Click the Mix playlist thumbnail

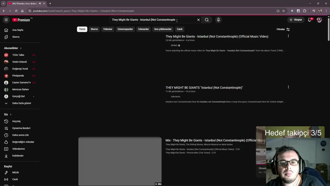[120, 161]
